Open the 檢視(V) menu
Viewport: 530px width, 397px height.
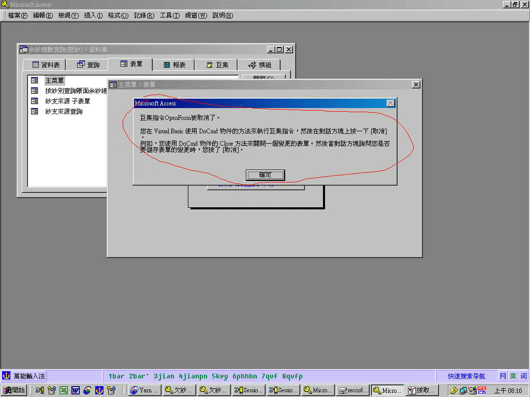68,16
